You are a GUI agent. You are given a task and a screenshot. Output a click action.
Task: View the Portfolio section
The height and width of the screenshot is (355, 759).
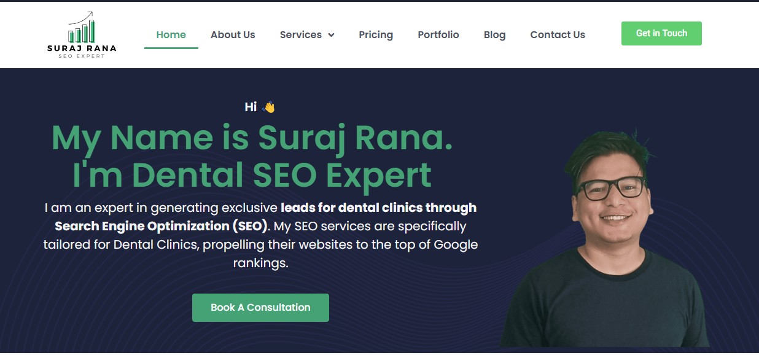click(x=438, y=34)
